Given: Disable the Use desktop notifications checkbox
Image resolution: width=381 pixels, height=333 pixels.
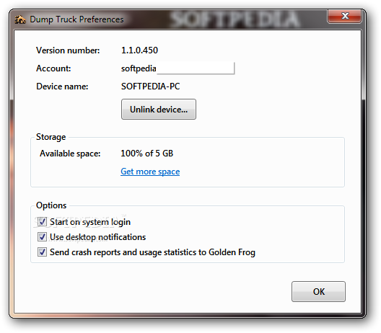Looking at the screenshot, I should (42, 237).
